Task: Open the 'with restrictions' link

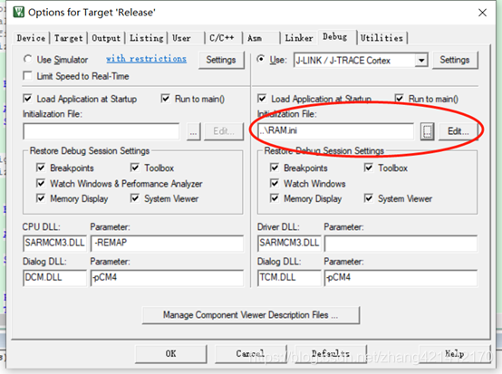Action: click(x=146, y=59)
